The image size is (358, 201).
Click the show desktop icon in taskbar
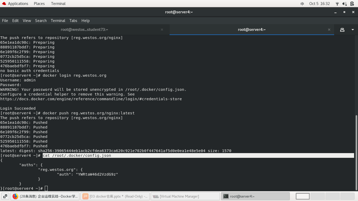pyautogui.click(x=5, y=196)
